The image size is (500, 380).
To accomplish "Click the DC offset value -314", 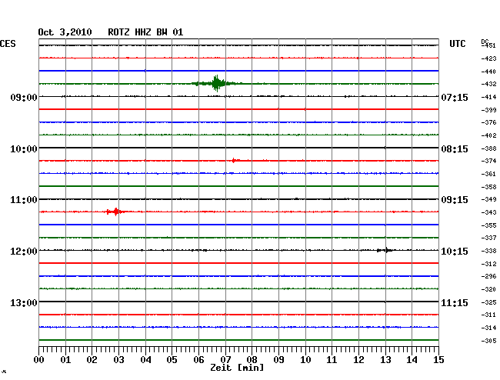I will (488, 328).
